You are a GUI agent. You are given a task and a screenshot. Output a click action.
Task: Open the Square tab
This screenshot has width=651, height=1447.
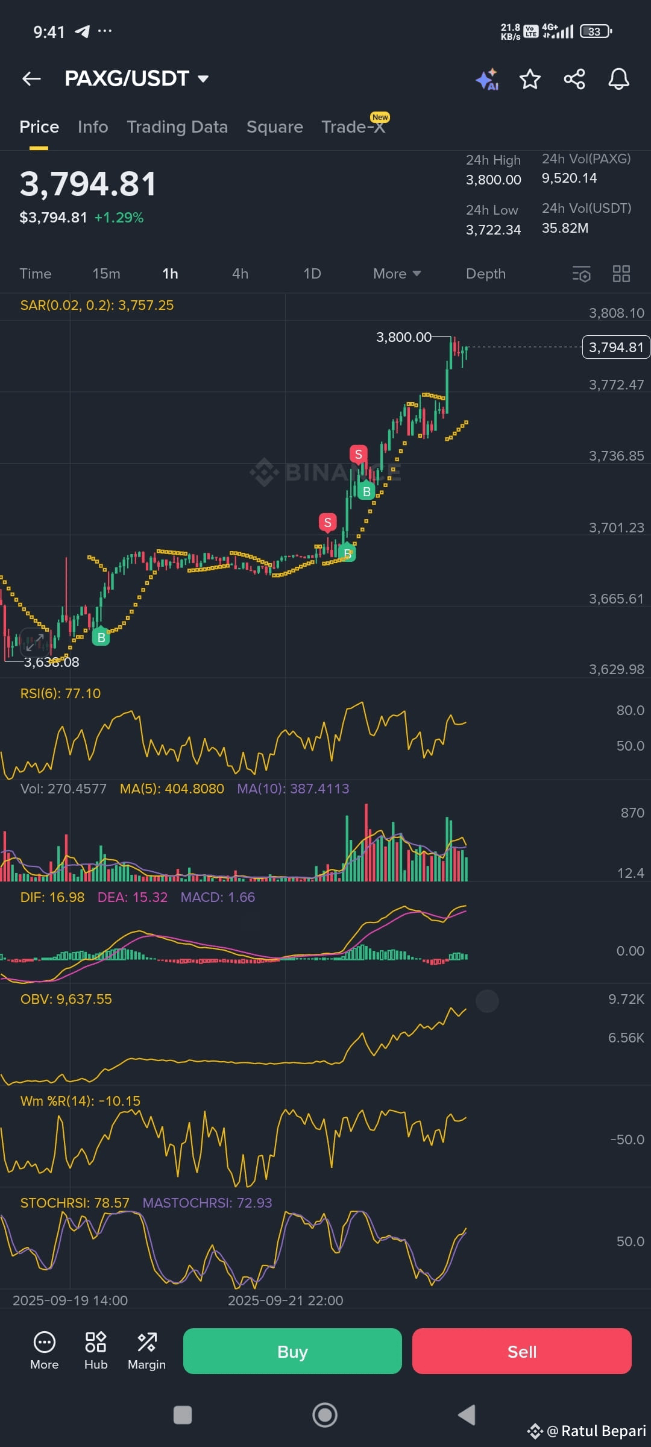(275, 127)
